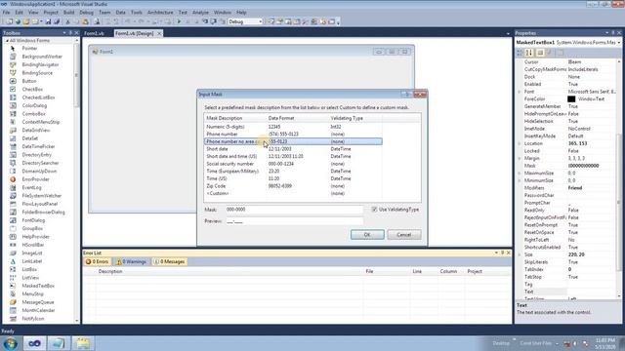Choose the DataGridView toolbox control

(36, 130)
